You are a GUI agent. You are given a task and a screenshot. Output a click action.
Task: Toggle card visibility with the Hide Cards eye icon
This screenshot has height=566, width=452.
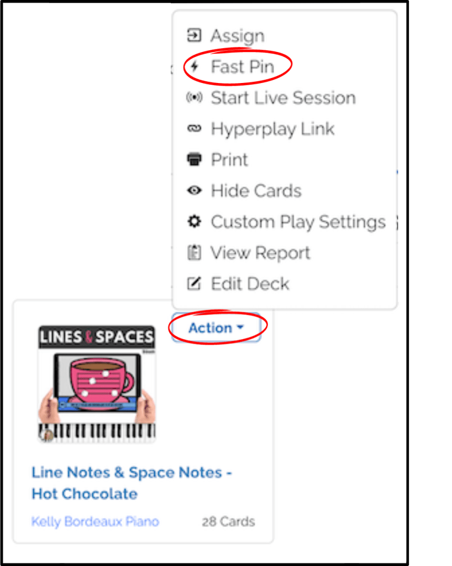(195, 190)
